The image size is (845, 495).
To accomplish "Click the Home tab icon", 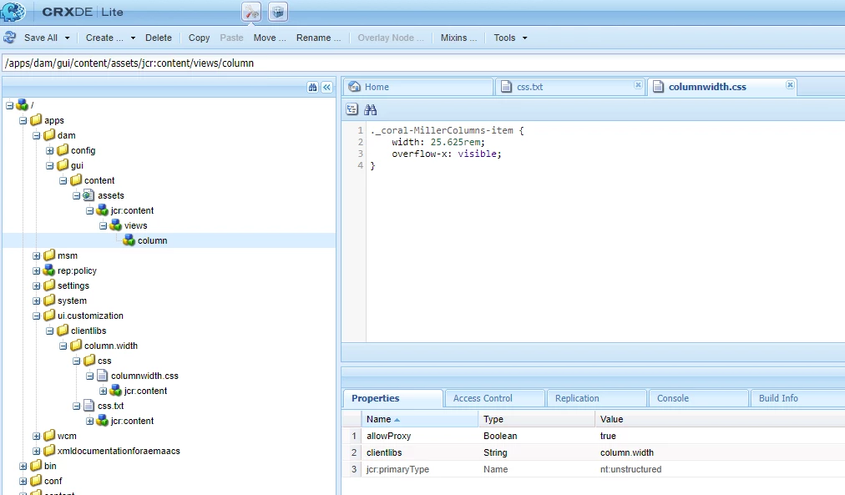I will pos(355,87).
